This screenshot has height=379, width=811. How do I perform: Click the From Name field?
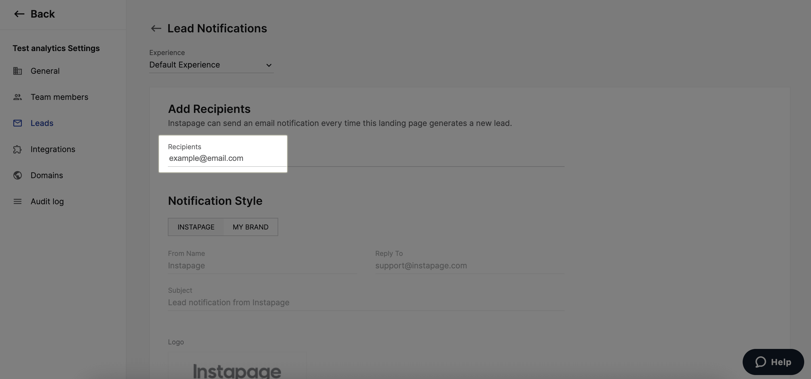pos(262,266)
